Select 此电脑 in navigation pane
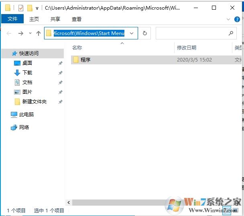Screen dimensions: 244x216 pos(26,115)
